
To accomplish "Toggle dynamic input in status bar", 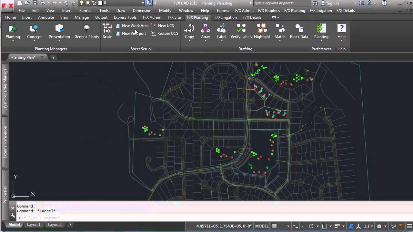I will [296, 226].
